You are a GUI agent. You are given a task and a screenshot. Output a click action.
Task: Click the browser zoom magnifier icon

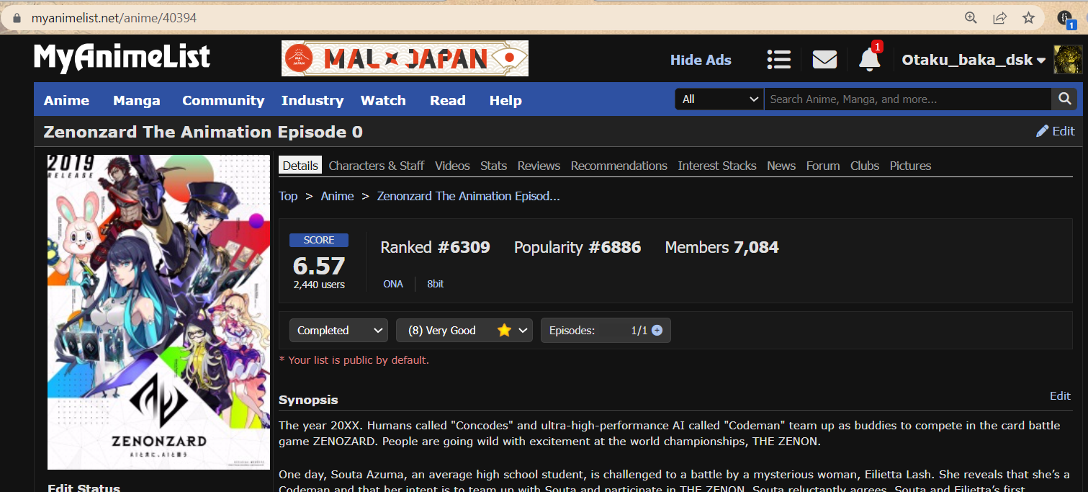pos(971,18)
